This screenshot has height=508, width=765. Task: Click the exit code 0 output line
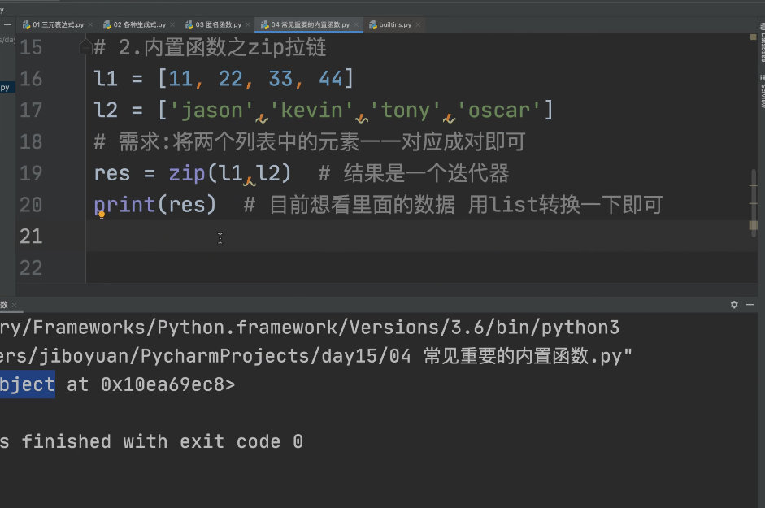154,441
